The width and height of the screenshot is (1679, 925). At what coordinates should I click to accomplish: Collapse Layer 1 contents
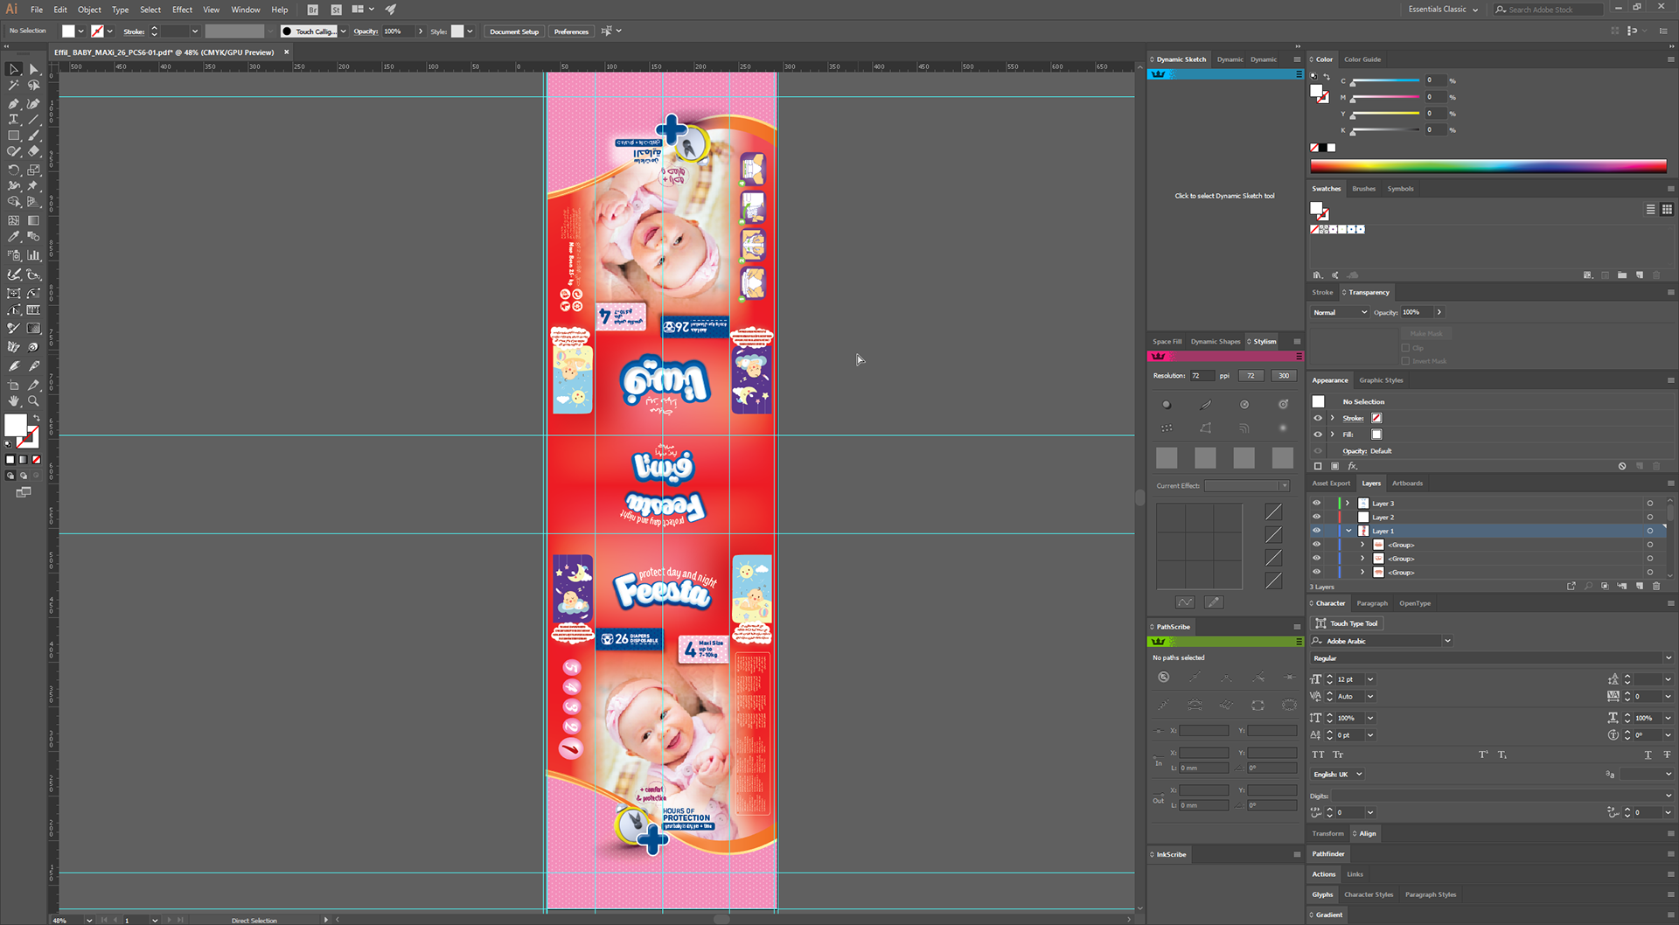[x=1349, y=531]
